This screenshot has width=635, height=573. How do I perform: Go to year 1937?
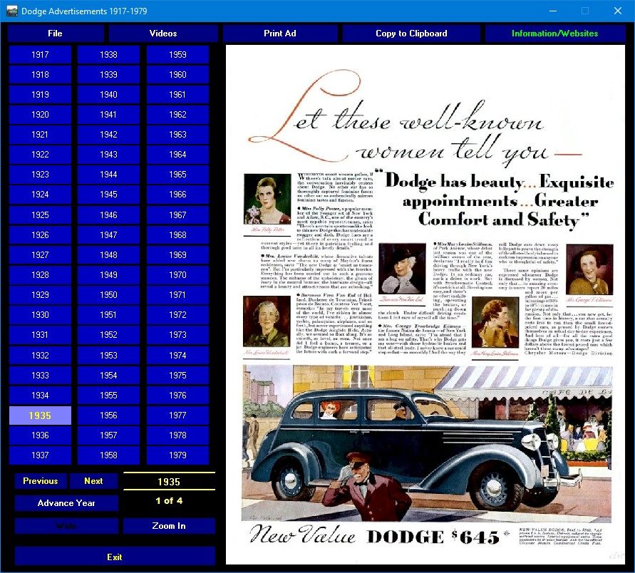40,455
